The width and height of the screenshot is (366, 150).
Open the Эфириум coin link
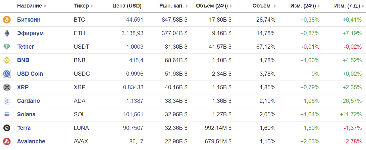click(30, 33)
